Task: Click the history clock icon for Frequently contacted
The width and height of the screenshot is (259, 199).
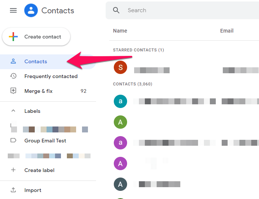Action: tap(13, 76)
